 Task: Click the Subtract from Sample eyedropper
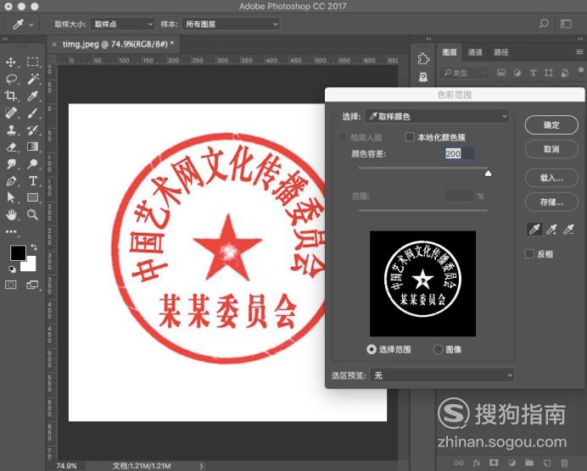pos(568,229)
